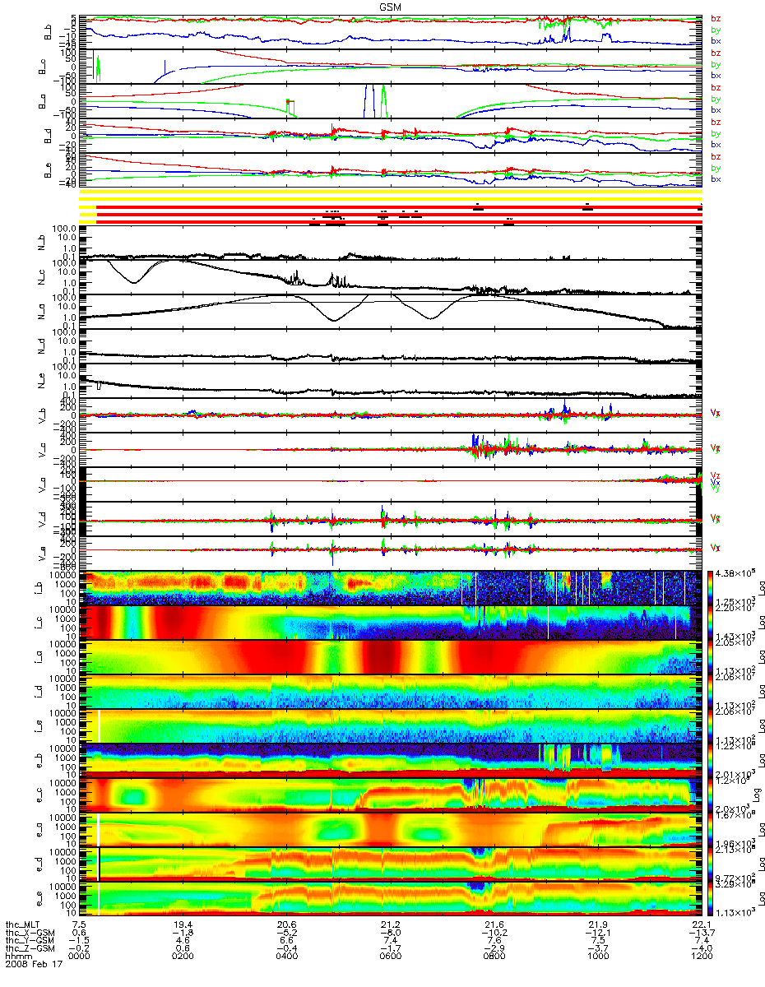Viewport: 765px width, 987px height.
Task: Click the 0800 time tick label
Action: (x=494, y=957)
